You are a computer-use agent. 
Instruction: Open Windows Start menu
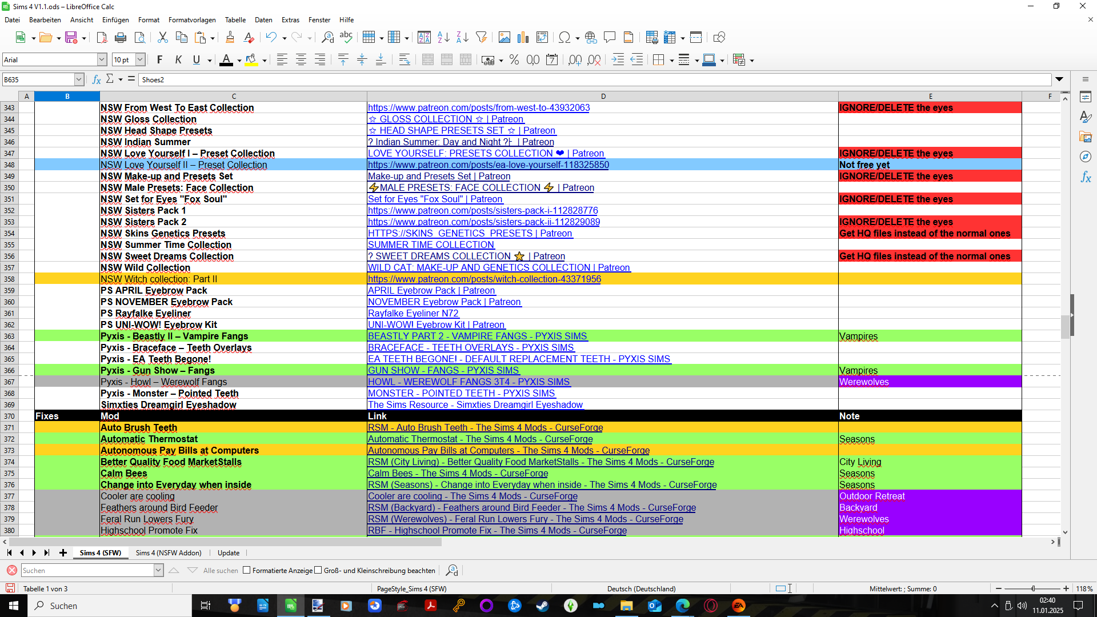pyautogui.click(x=14, y=606)
